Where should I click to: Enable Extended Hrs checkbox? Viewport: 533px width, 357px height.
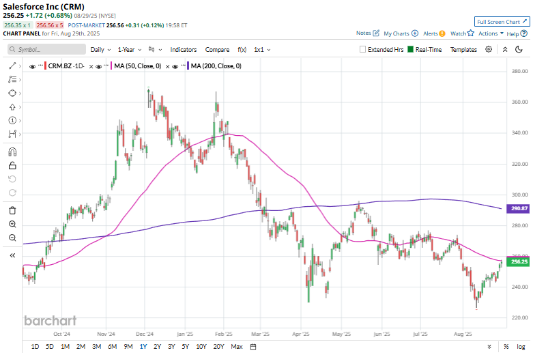[362, 49]
